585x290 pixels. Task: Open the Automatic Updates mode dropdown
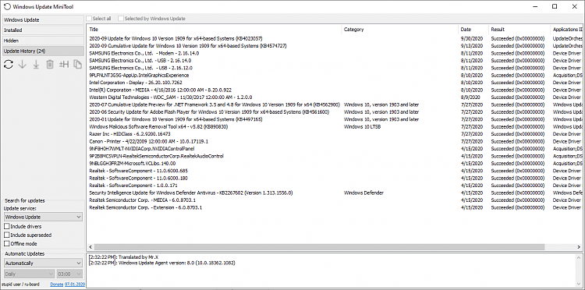point(43,263)
